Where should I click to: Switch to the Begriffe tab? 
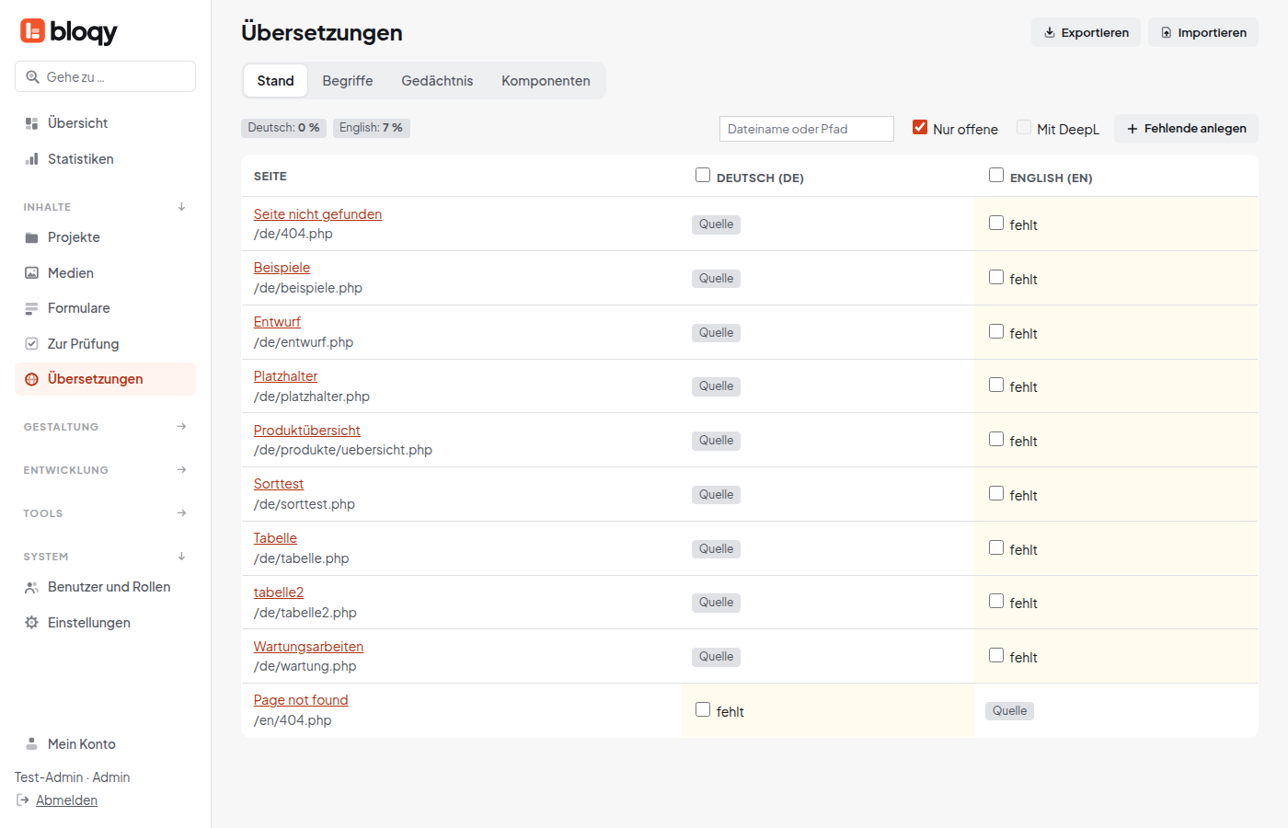pyautogui.click(x=348, y=81)
